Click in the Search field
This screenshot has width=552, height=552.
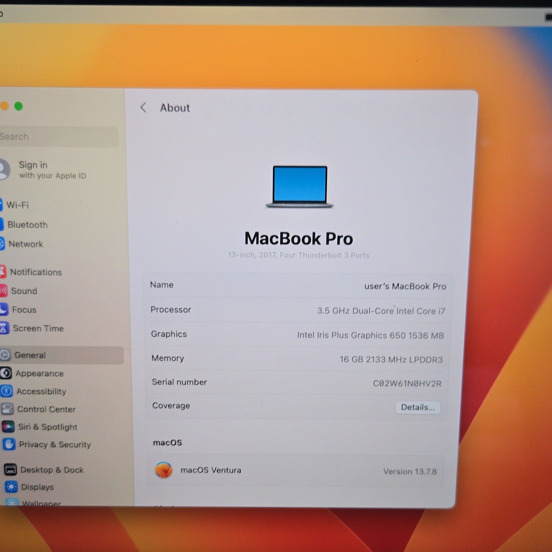(59, 137)
